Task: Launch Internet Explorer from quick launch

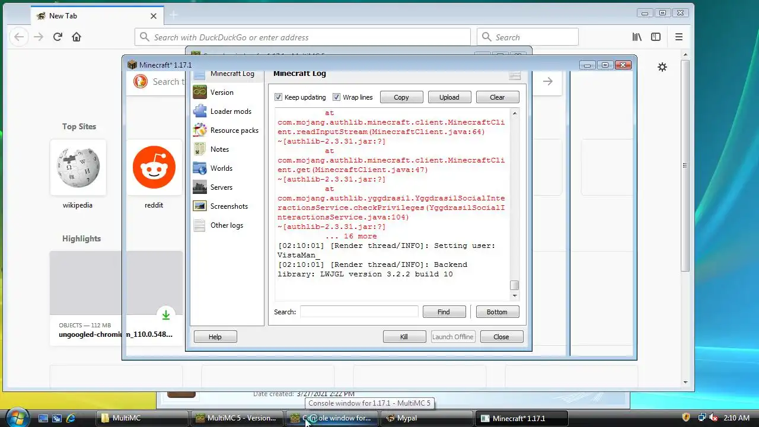Action: (x=71, y=418)
